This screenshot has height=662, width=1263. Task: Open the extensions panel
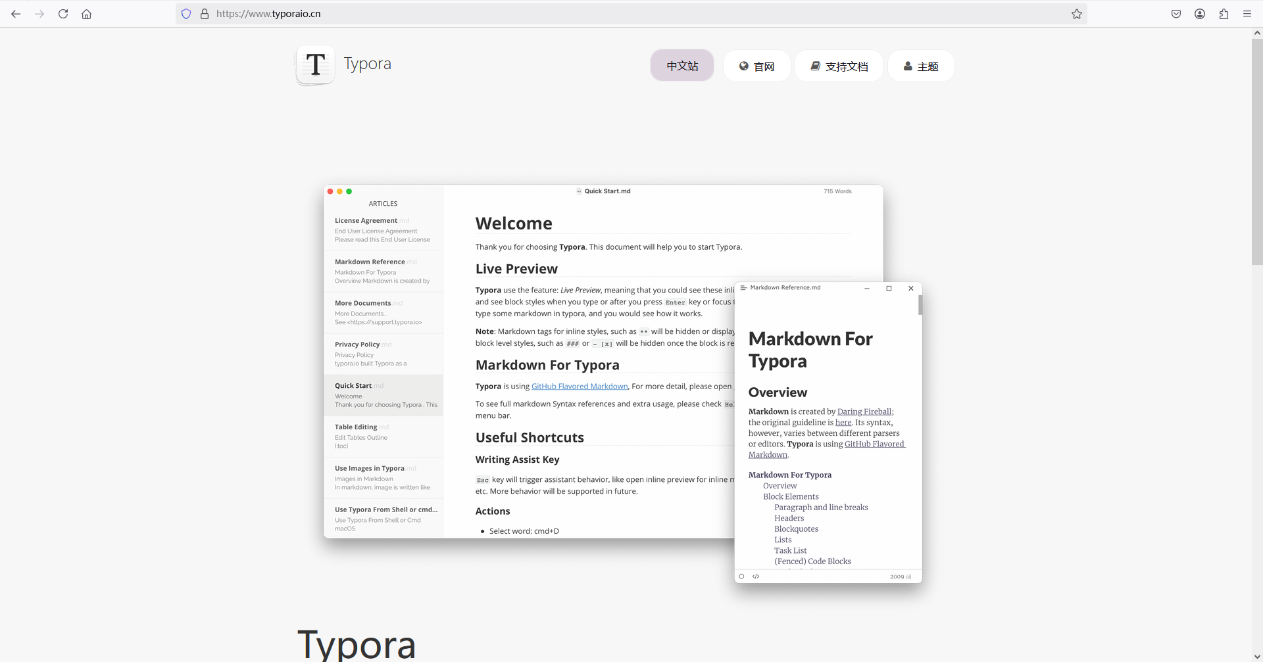(x=1224, y=14)
